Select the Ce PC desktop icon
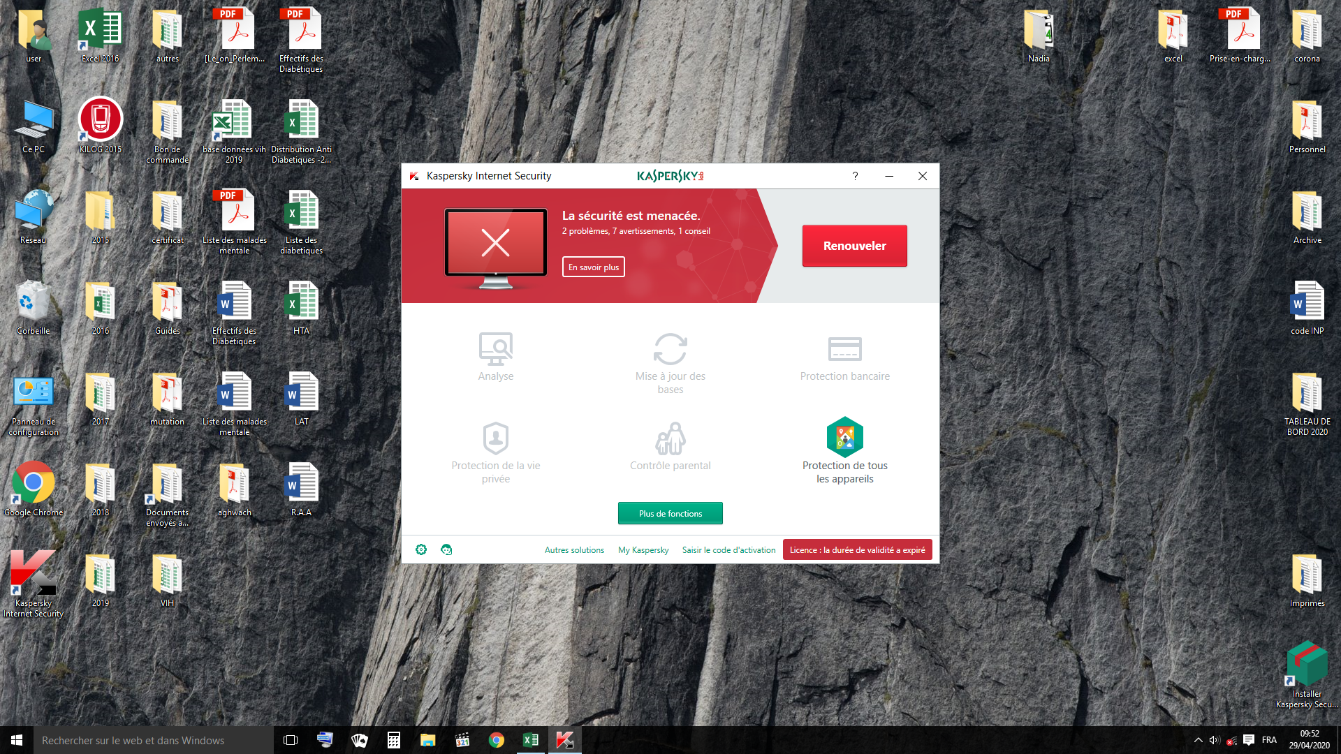This screenshot has width=1341, height=754. click(x=34, y=126)
